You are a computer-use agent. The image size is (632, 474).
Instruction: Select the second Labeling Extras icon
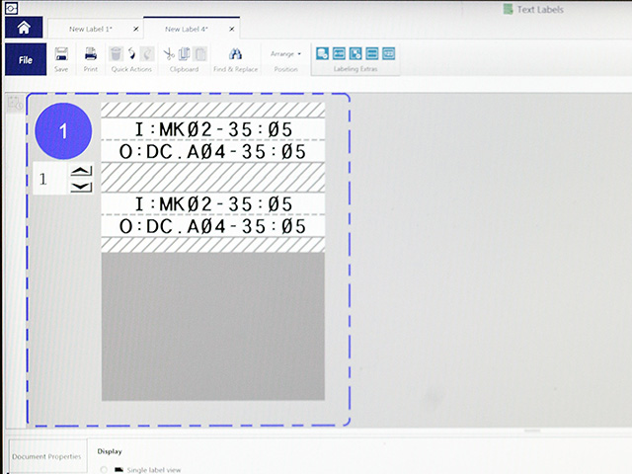[339, 53]
